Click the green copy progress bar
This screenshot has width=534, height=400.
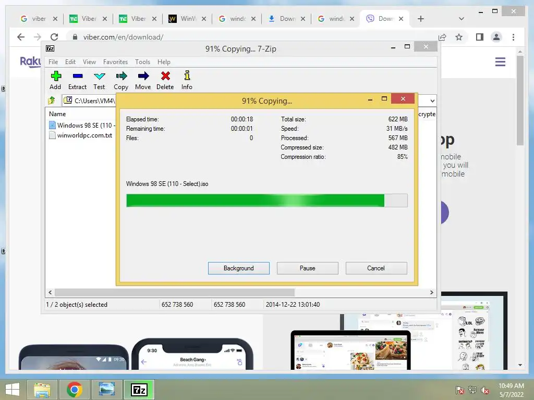tap(266, 201)
